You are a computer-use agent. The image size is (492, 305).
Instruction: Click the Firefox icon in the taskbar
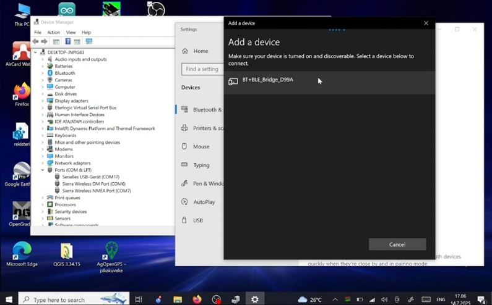pos(197,299)
